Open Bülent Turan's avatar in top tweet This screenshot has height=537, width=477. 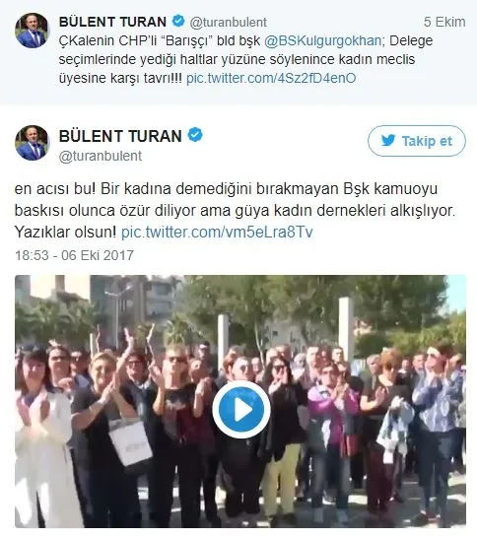point(33,31)
